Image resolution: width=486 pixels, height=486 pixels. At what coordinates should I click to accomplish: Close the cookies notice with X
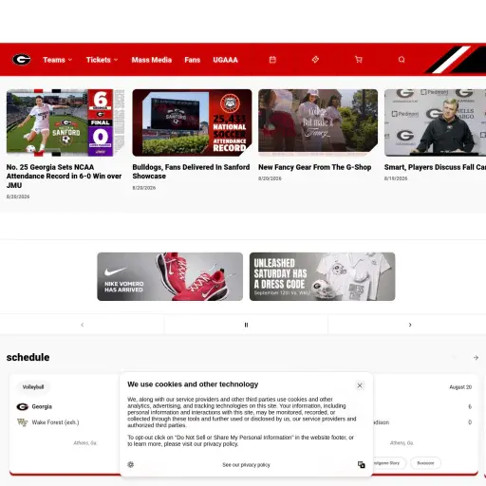(360, 385)
